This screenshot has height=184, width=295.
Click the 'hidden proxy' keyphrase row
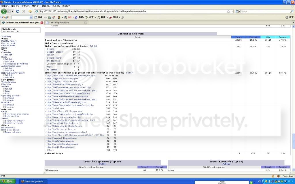[105, 170]
